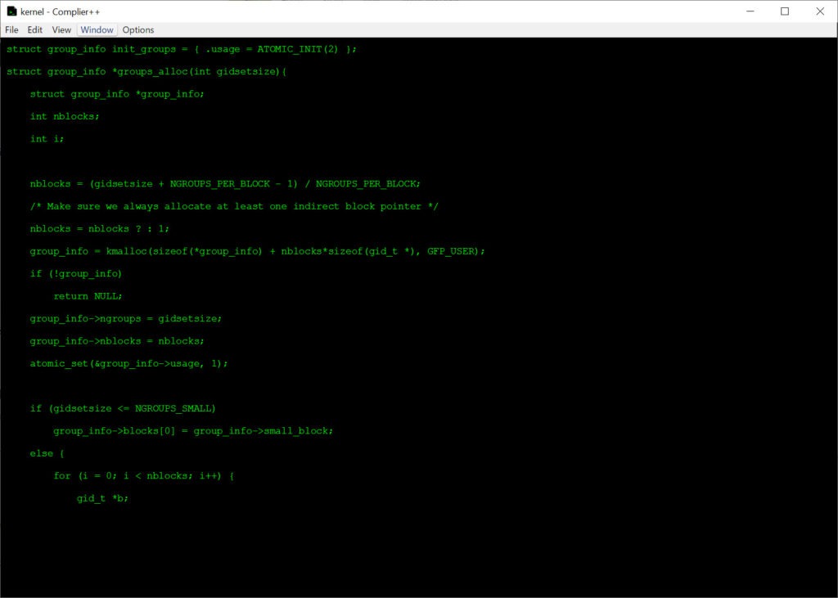Open the Window menu

97,30
